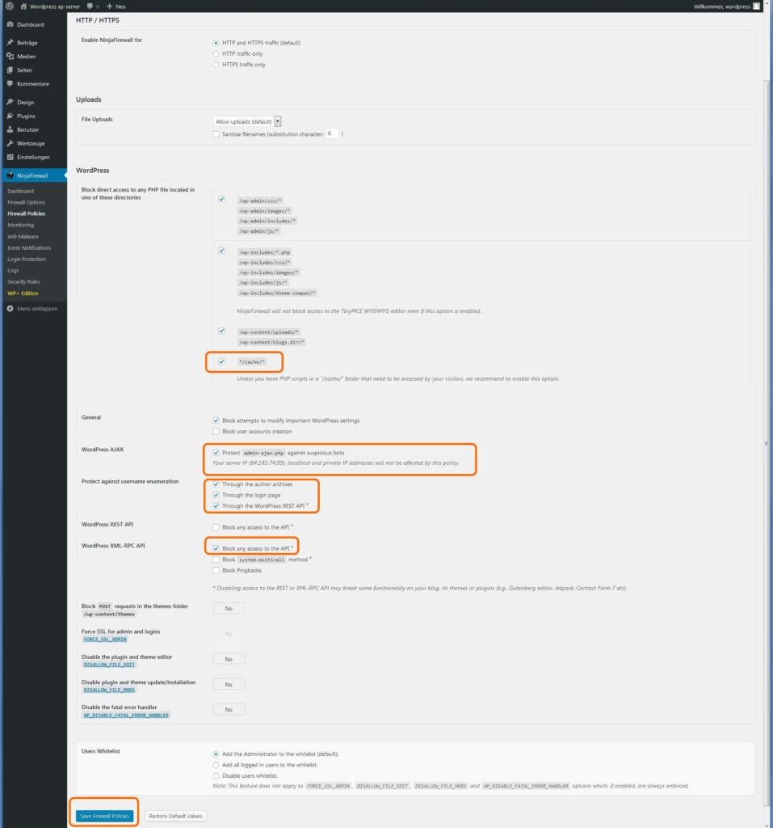Select HTTP and HTTPS traffic option
Viewport: 773px width, 828px height.
click(x=216, y=43)
